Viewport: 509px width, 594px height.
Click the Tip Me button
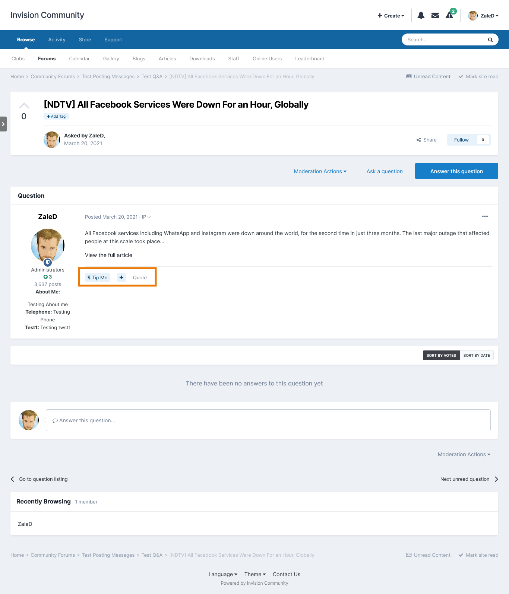tap(97, 277)
